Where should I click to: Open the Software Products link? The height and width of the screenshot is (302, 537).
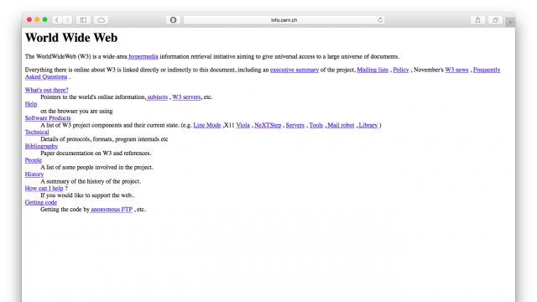click(48, 118)
